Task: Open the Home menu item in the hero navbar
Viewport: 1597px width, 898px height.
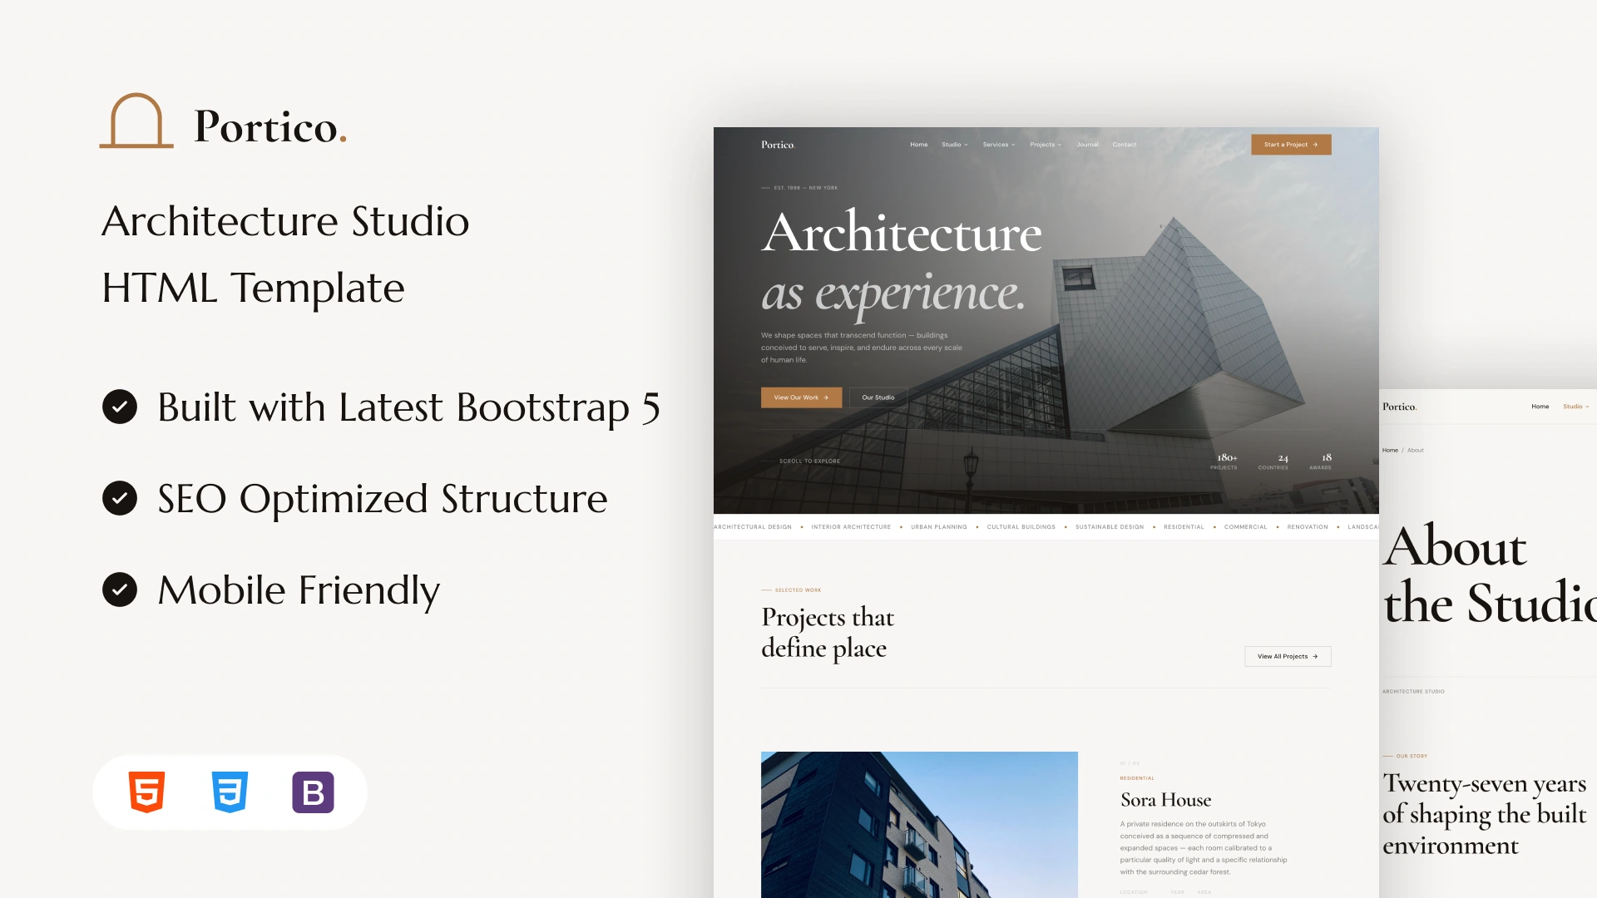Action: point(918,145)
